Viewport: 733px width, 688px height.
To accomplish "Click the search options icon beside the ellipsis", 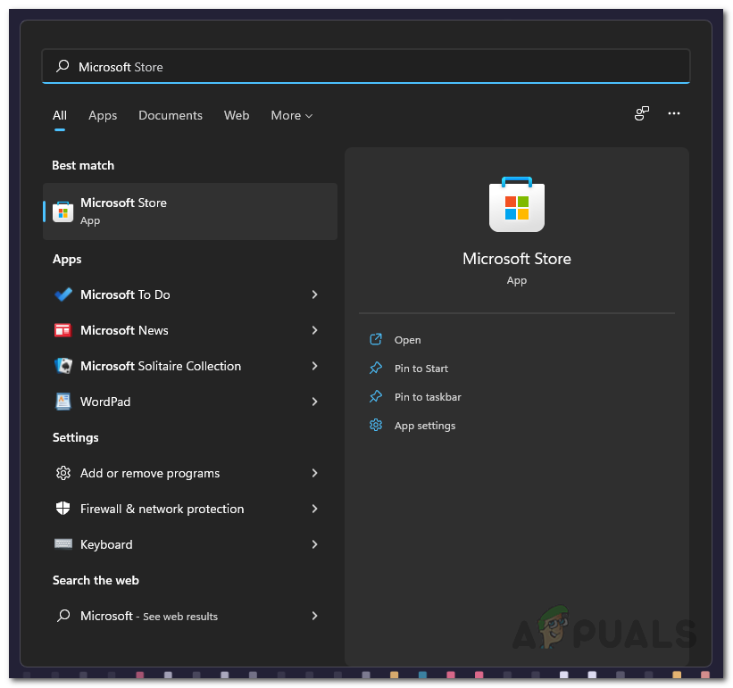I will [642, 113].
